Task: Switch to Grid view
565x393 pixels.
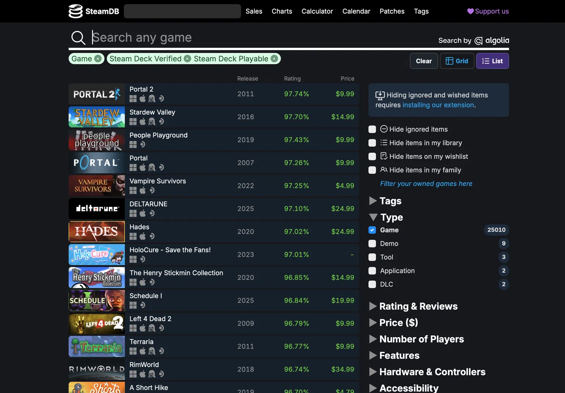Action: [x=457, y=61]
